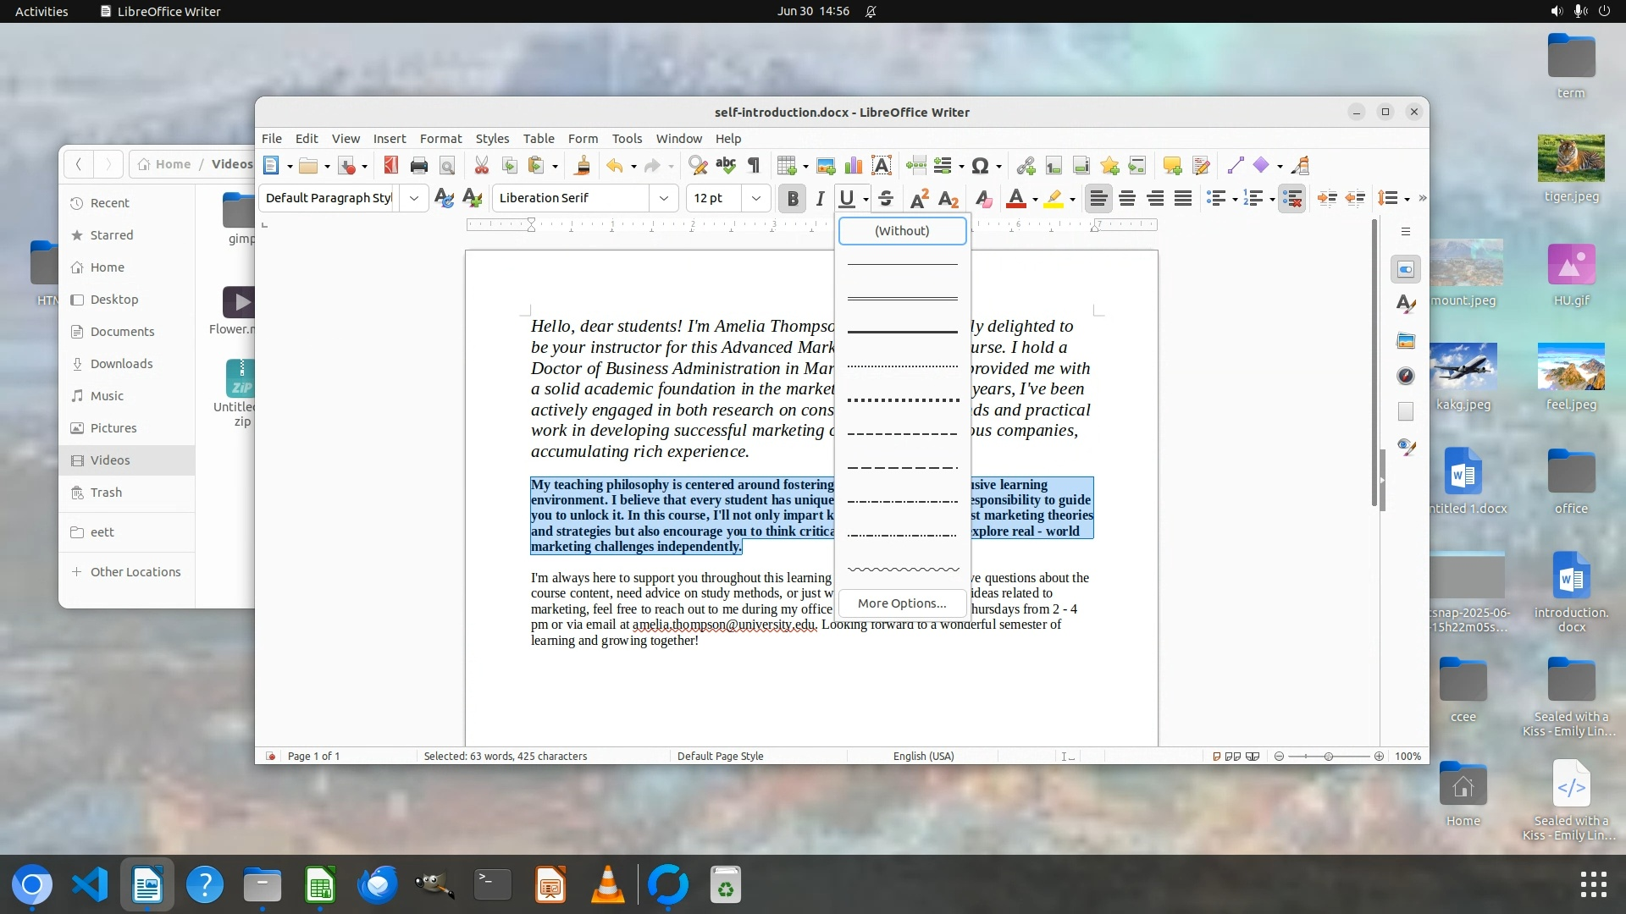Expand the font name dropdown
1626x914 pixels.
click(664, 198)
